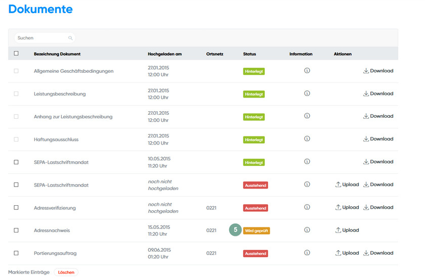Open info icon for Allgemeine Geschäftsbedingungen

307,71
